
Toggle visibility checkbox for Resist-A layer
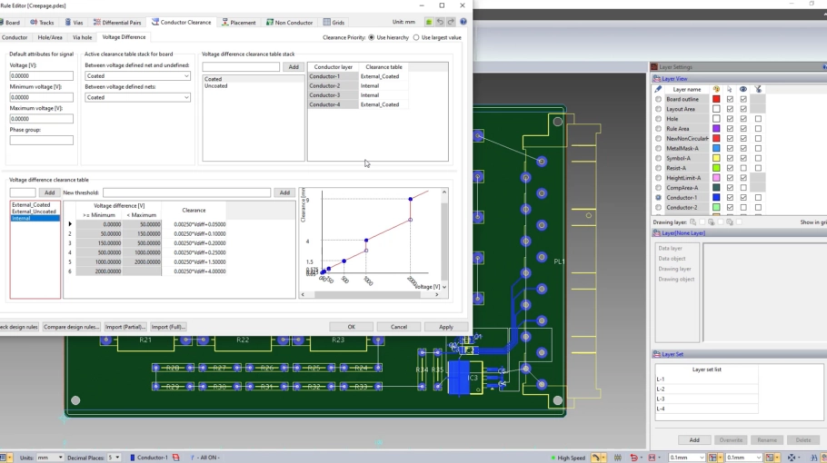(x=743, y=168)
